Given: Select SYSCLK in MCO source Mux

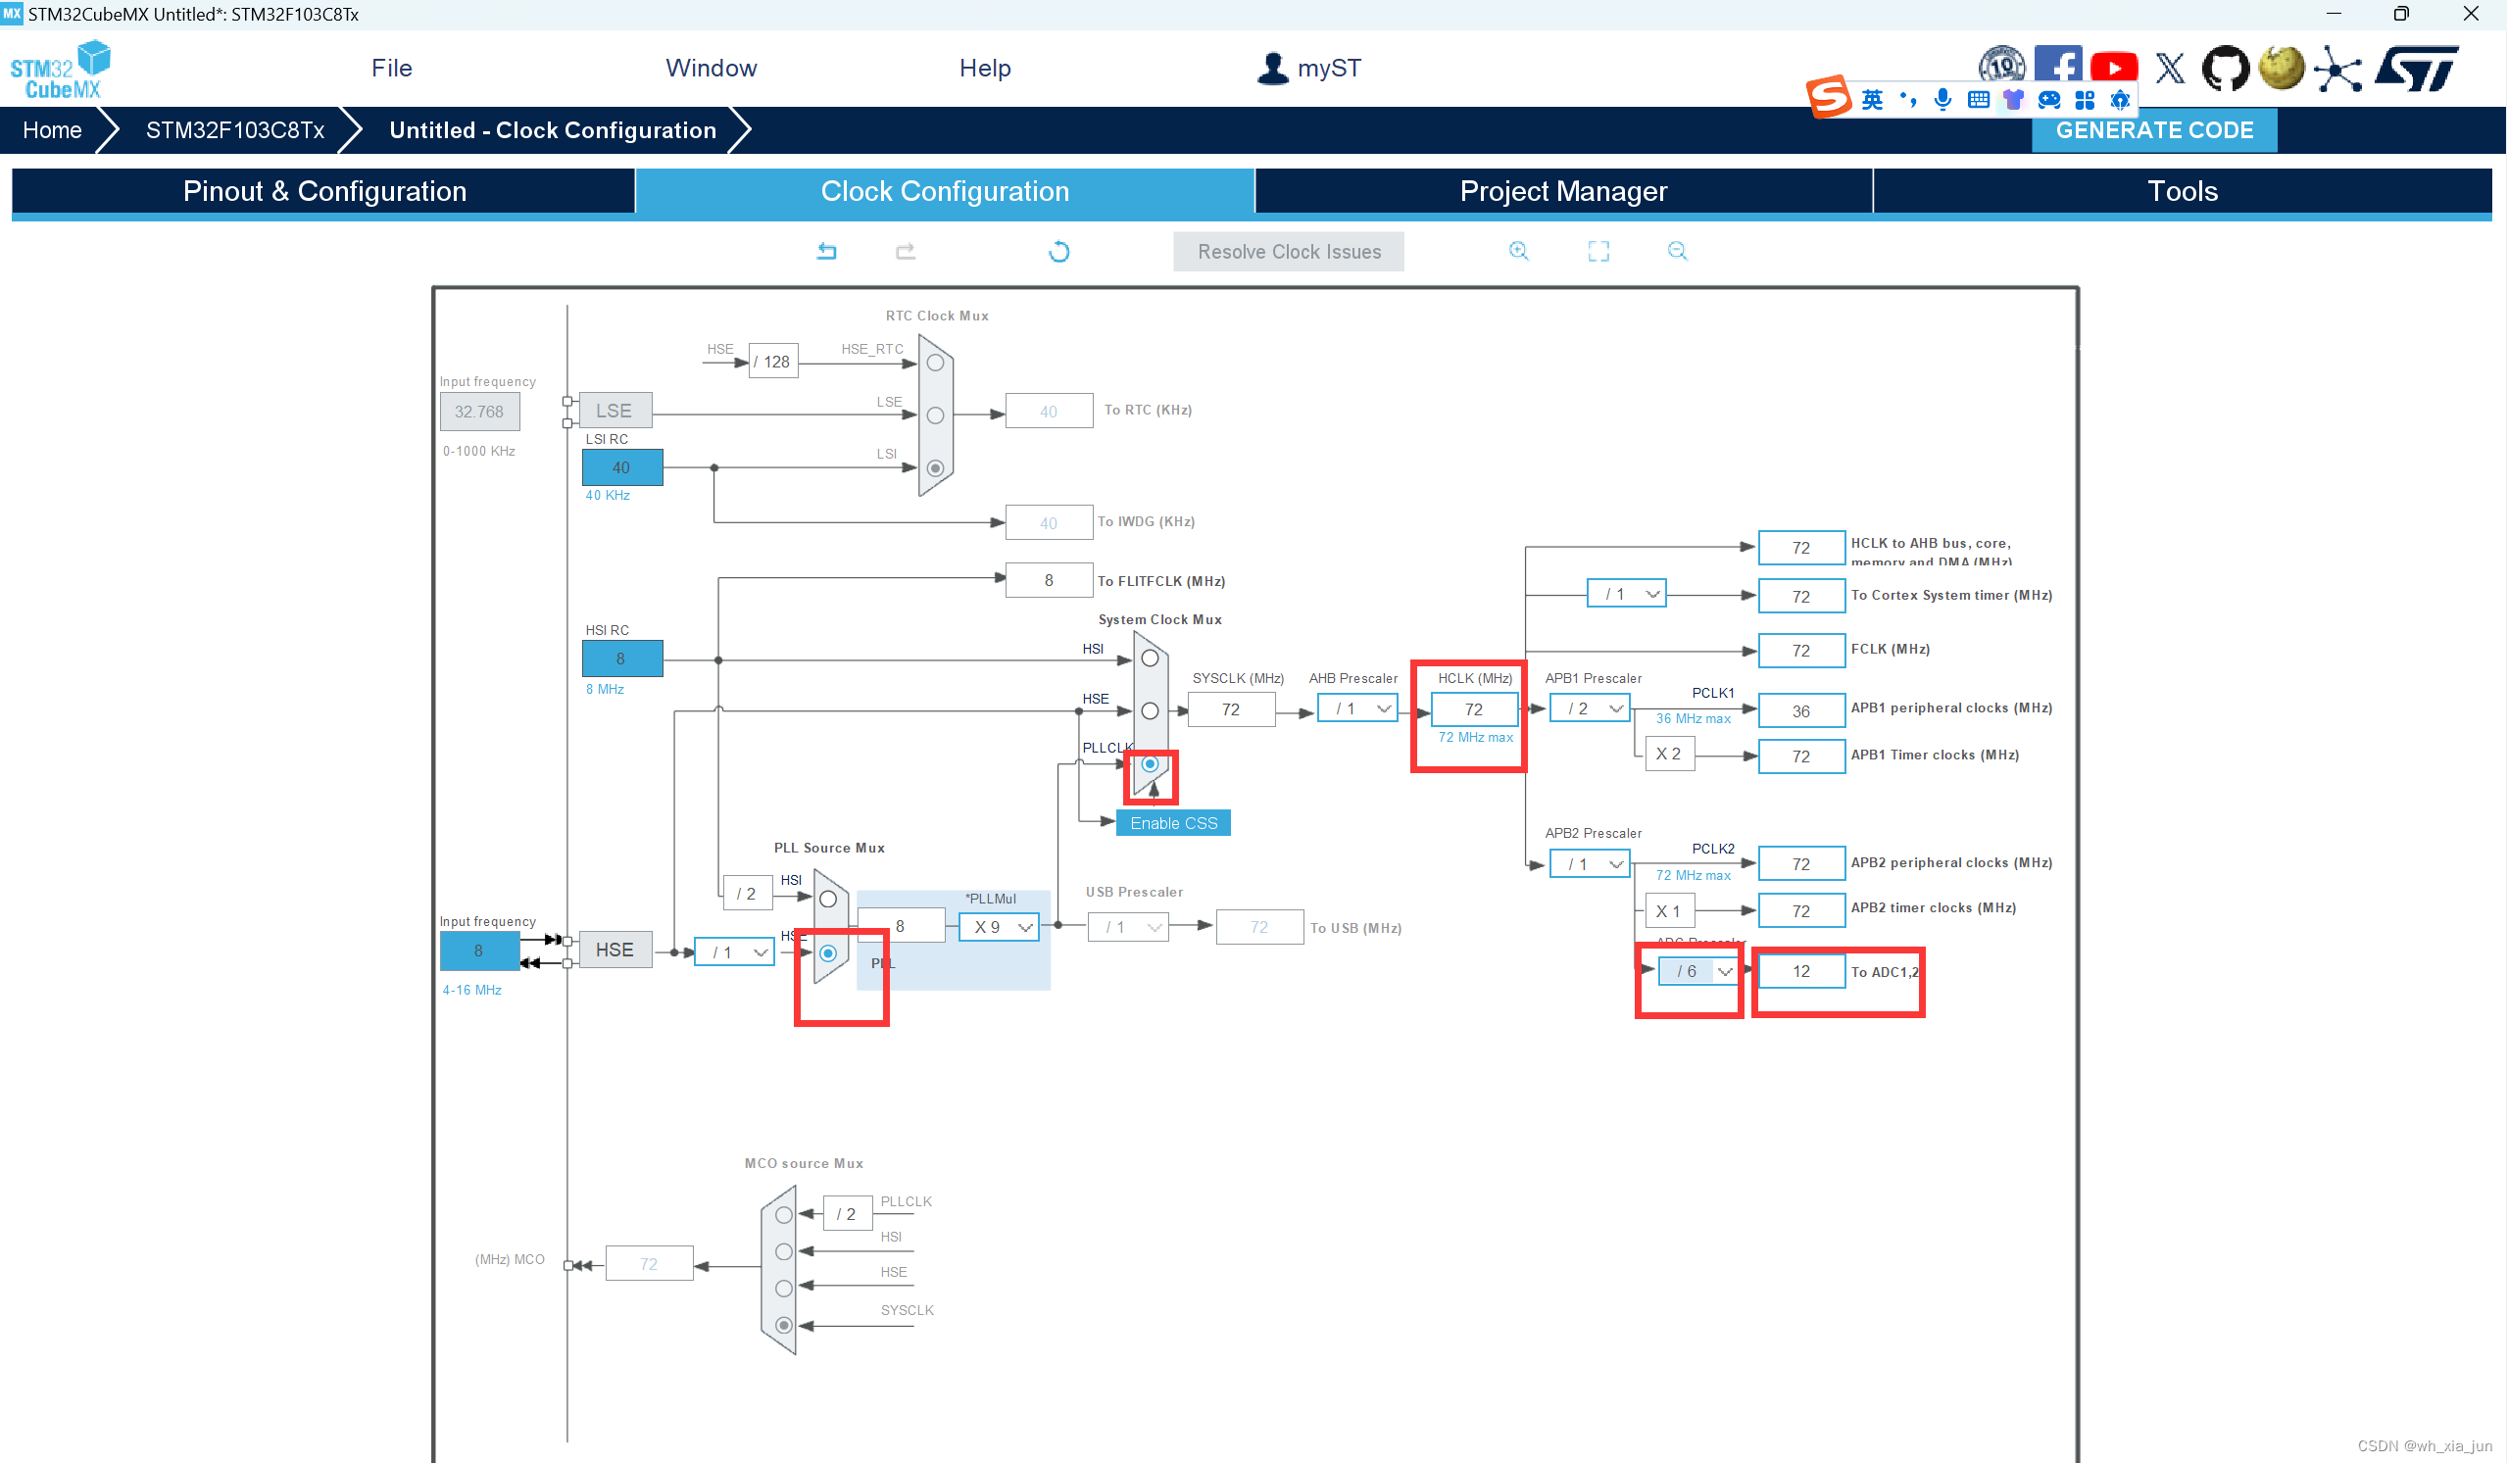Looking at the screenshot, I should click(784, 1325).
